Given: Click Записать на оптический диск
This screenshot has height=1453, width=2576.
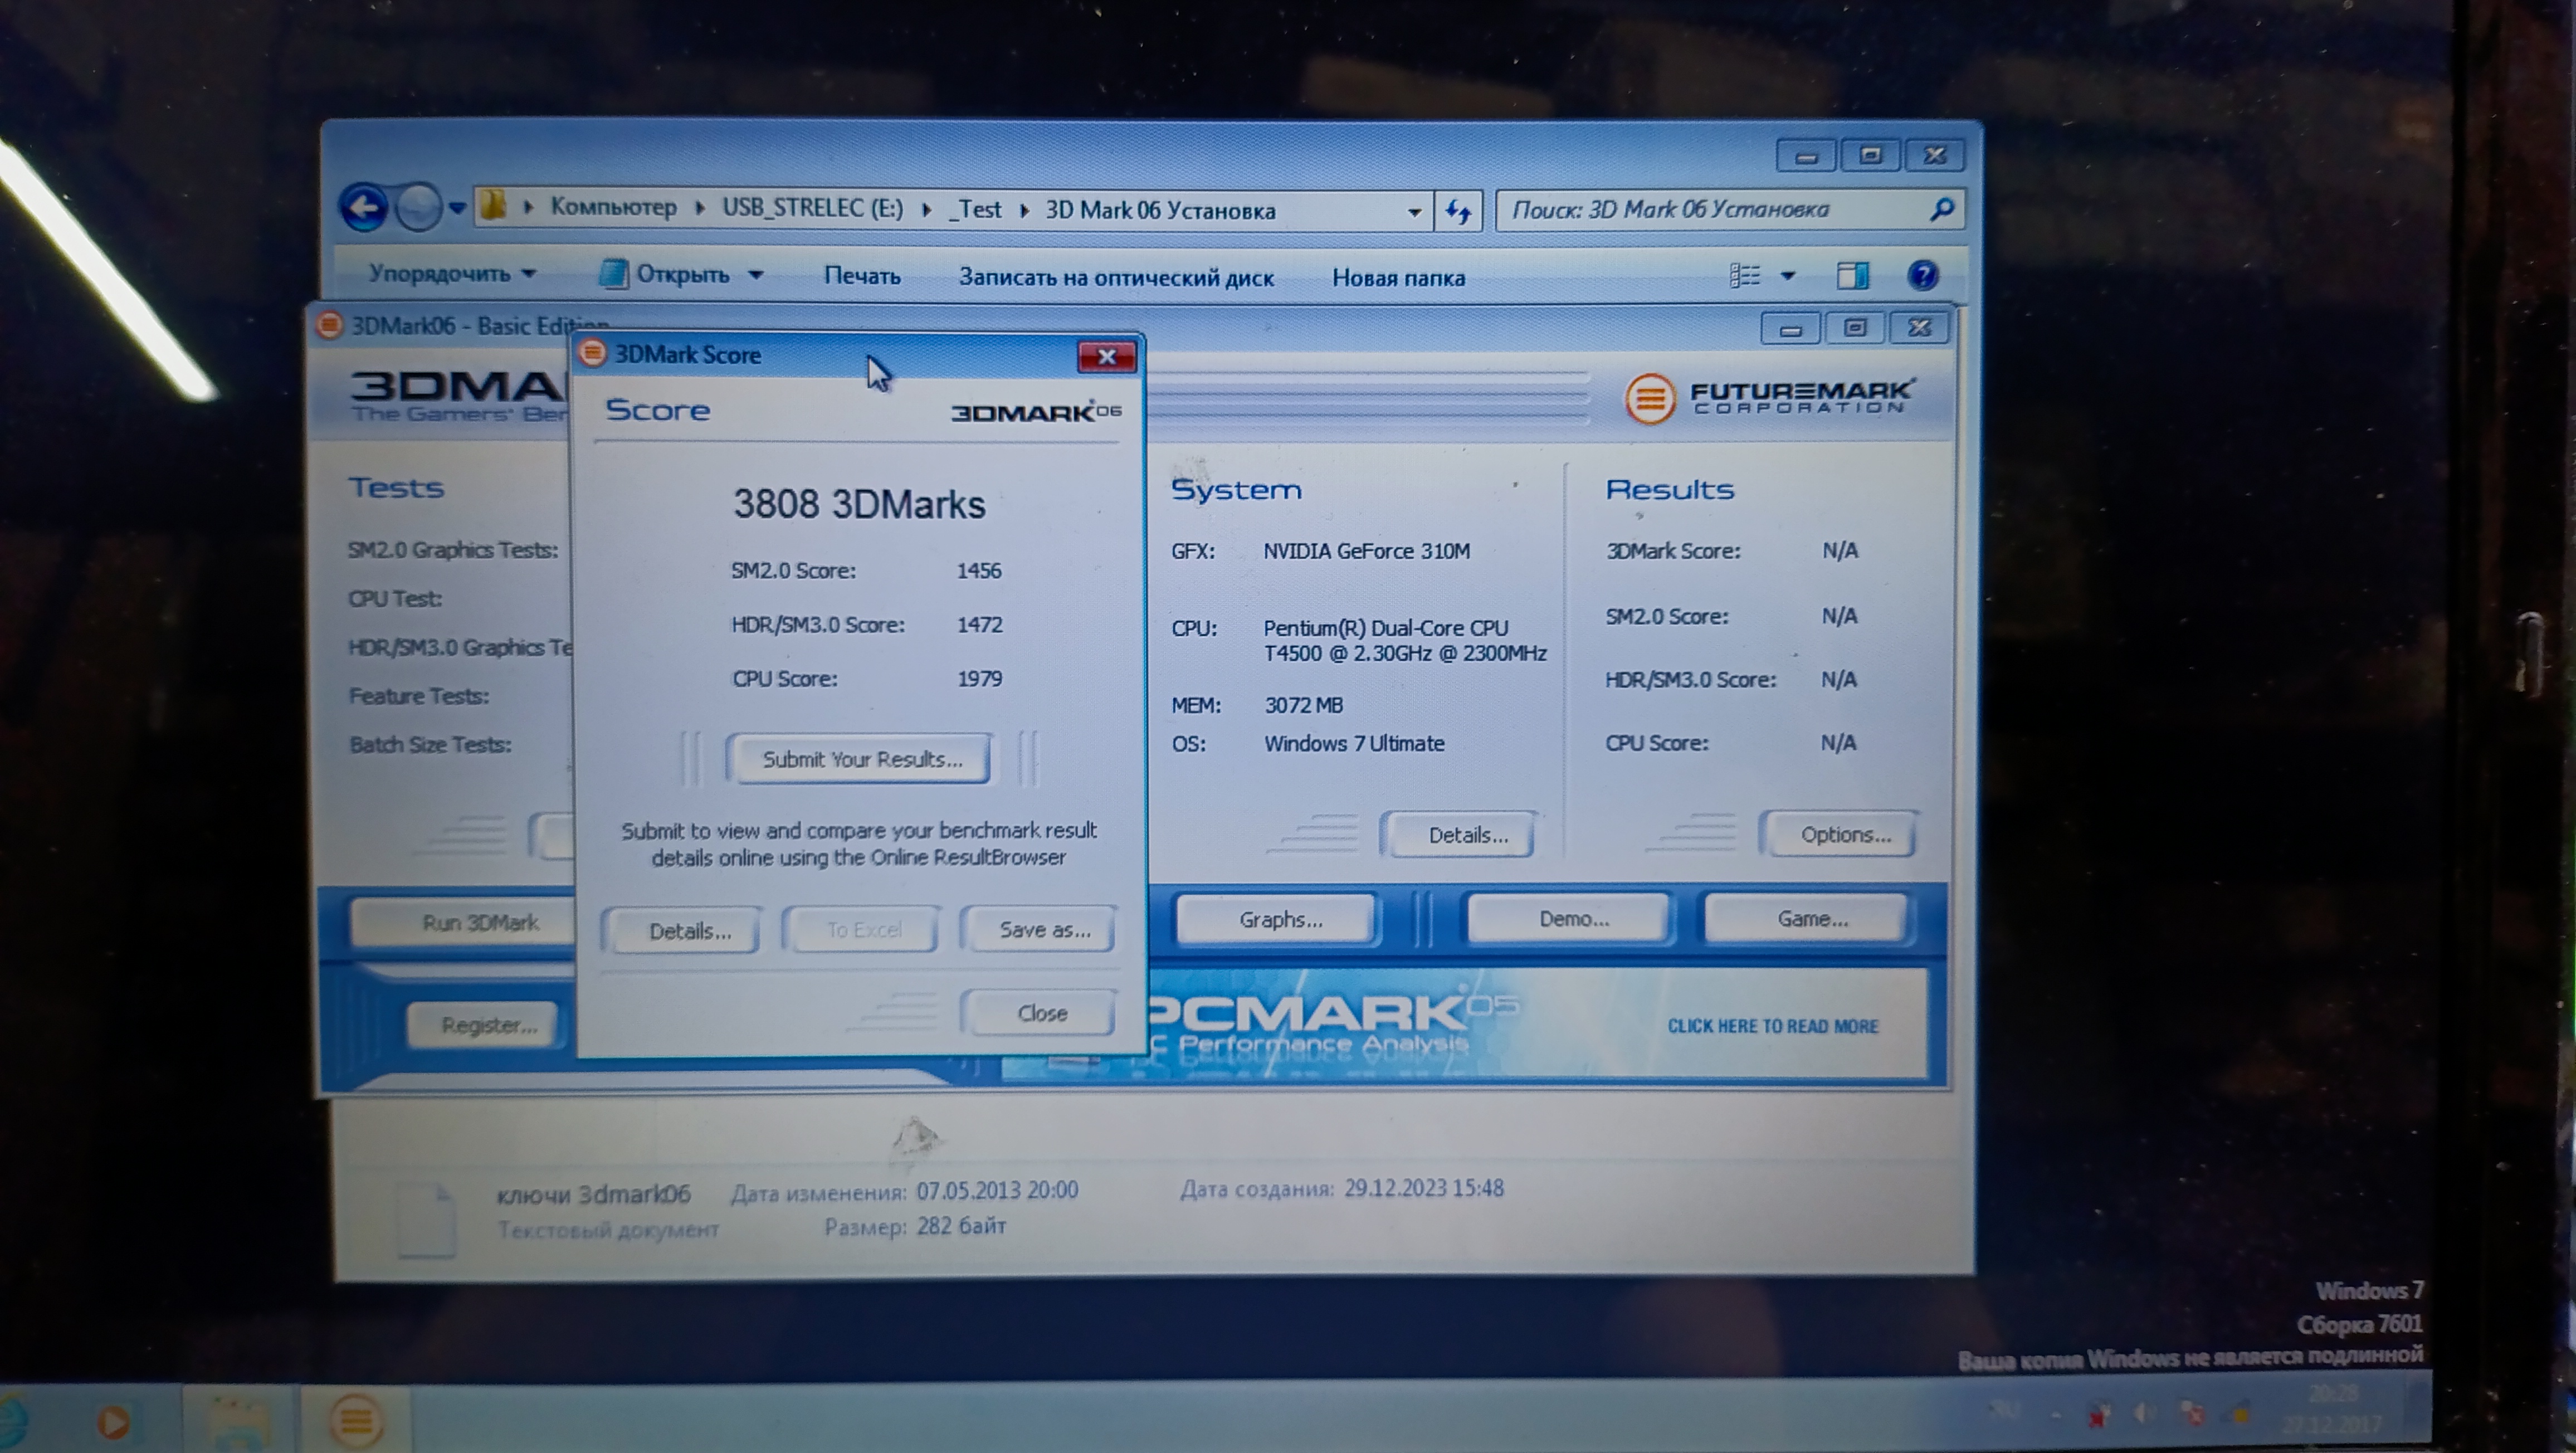Looking at the screenshot, I should pos(1116,277).
